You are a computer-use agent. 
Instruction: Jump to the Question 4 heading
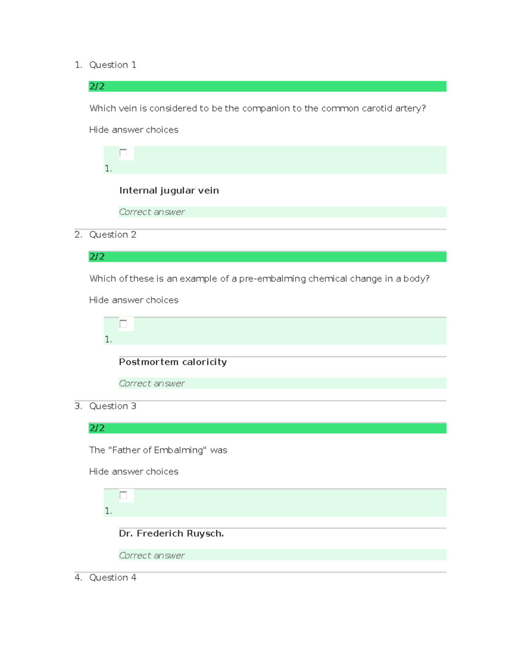pyautogui.click(x=113, y=578)
